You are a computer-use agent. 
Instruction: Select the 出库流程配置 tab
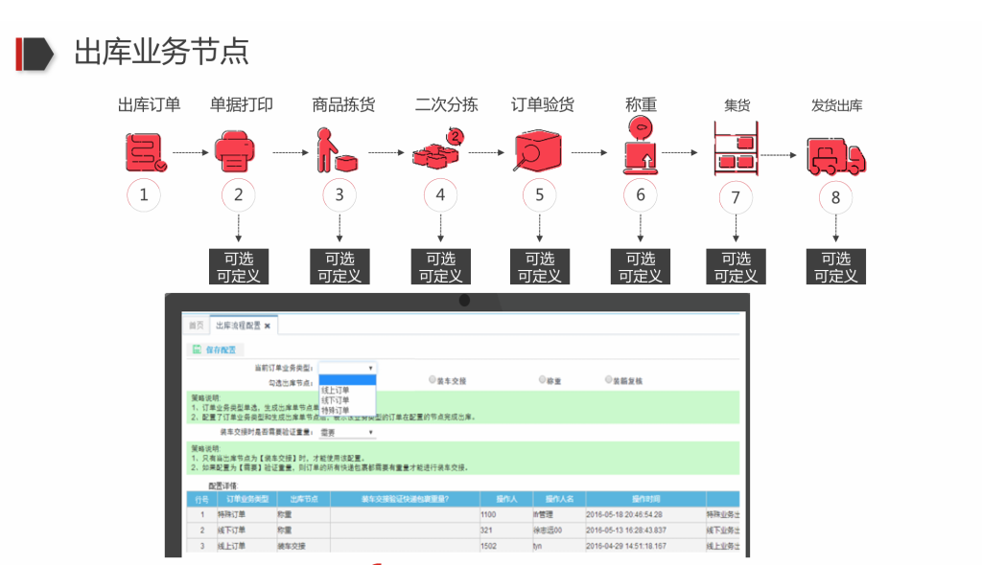point(238,326)
